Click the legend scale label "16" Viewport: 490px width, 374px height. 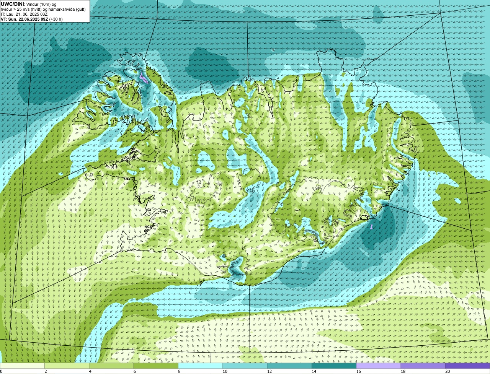coord(359,371)
